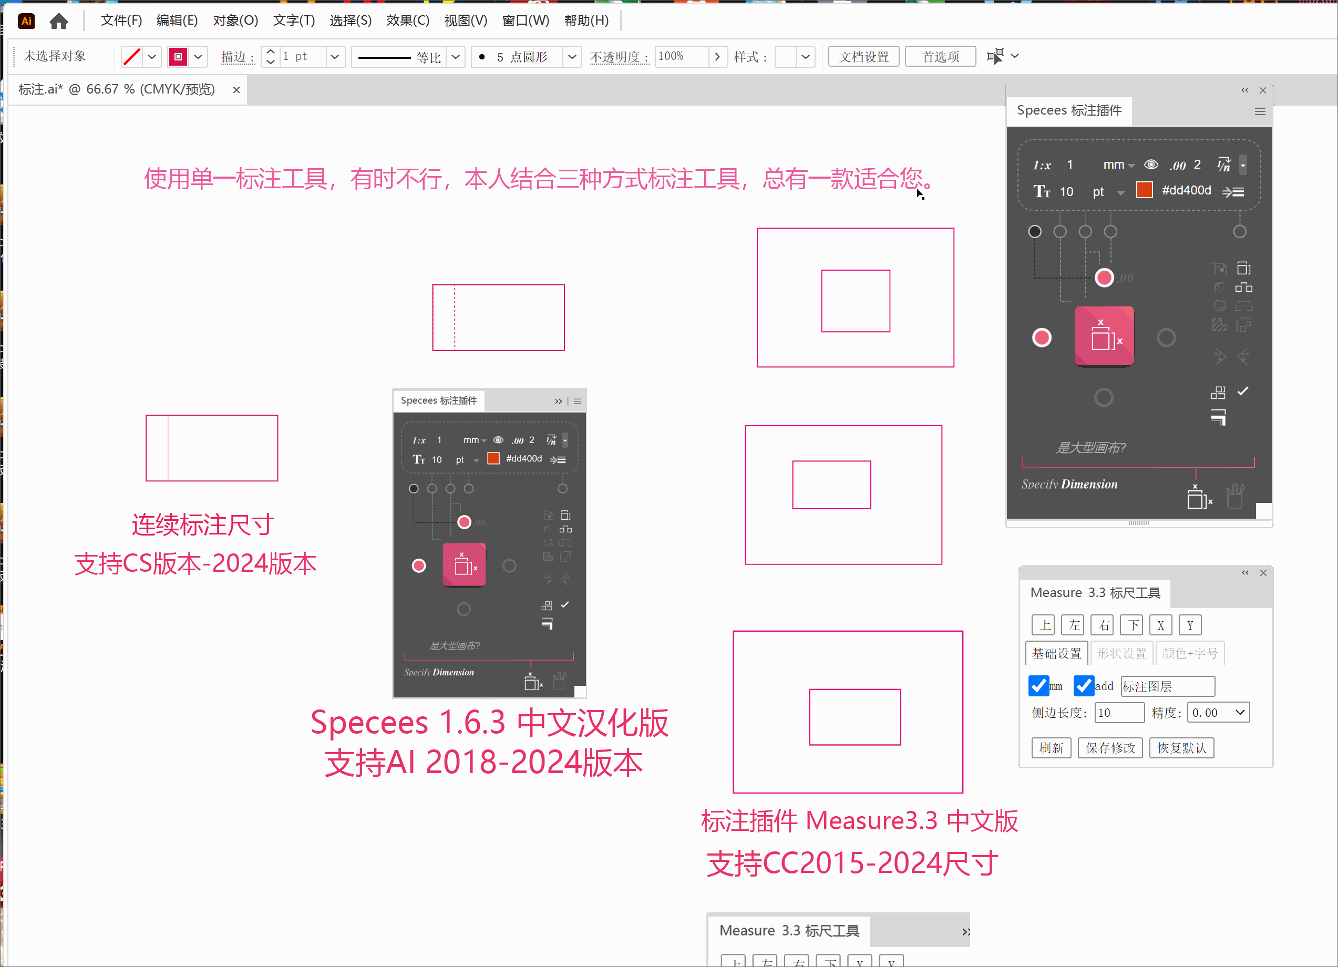
Task: Click the pink fill color swatch
Action: click(178, 57)
